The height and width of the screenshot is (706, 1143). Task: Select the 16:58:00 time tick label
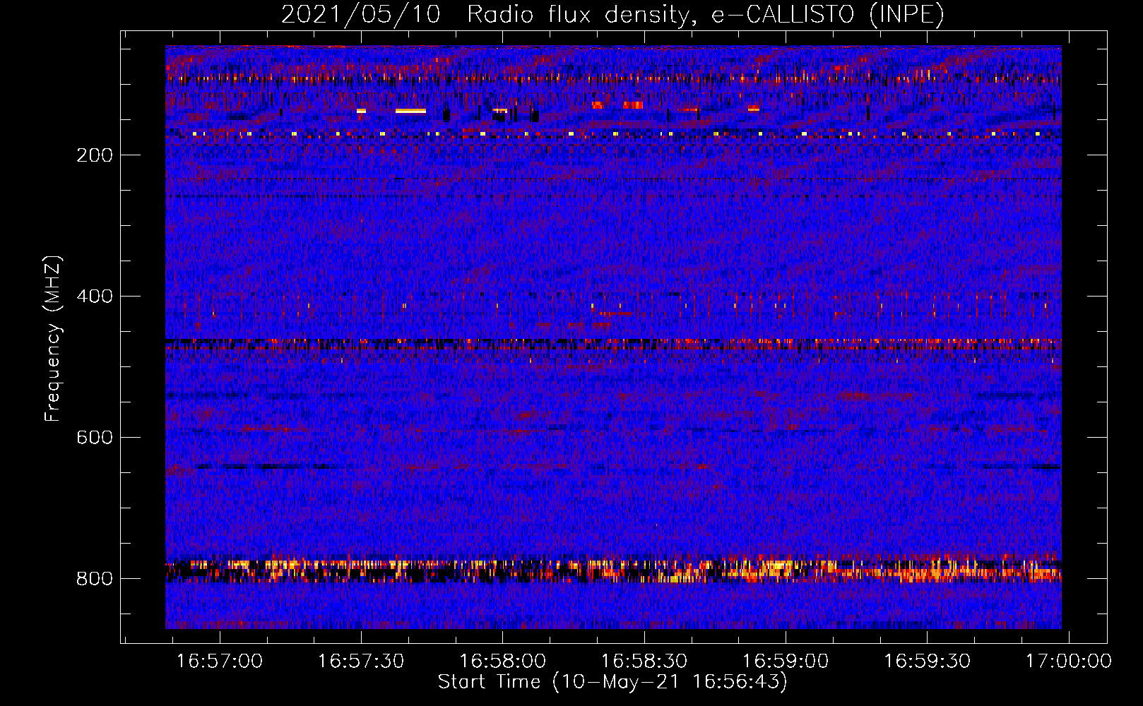[502, 662]
